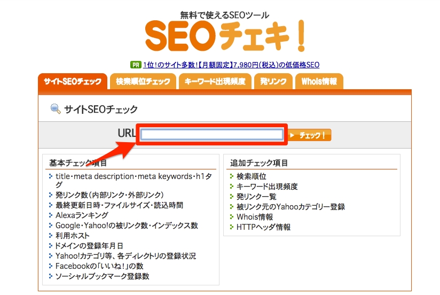Open the 発リンク tab

[x=273, y=81]
